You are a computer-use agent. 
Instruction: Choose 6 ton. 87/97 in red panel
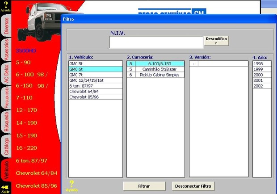[32, 160]
